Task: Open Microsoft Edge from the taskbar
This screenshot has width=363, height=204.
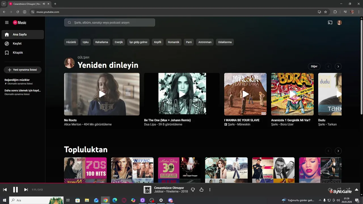Action: [x=115, y=200]
